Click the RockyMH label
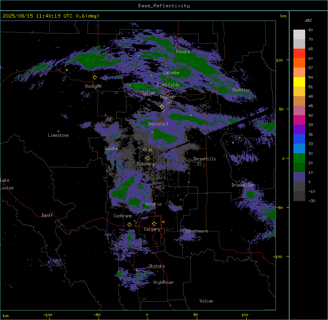This screenshot has height=320, width=328. click(93, 86)
